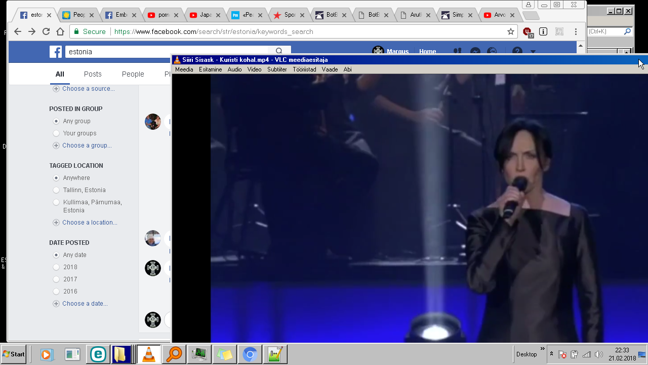Switch to the 'Simp' Chrome tab
Screen dimensions: 648x365
click(457, 15)
